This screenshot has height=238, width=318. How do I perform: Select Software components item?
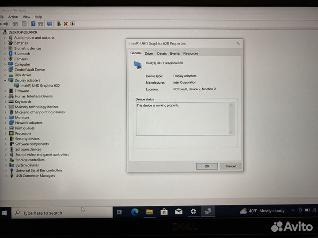pyautogui.click(x=32, y=144)
